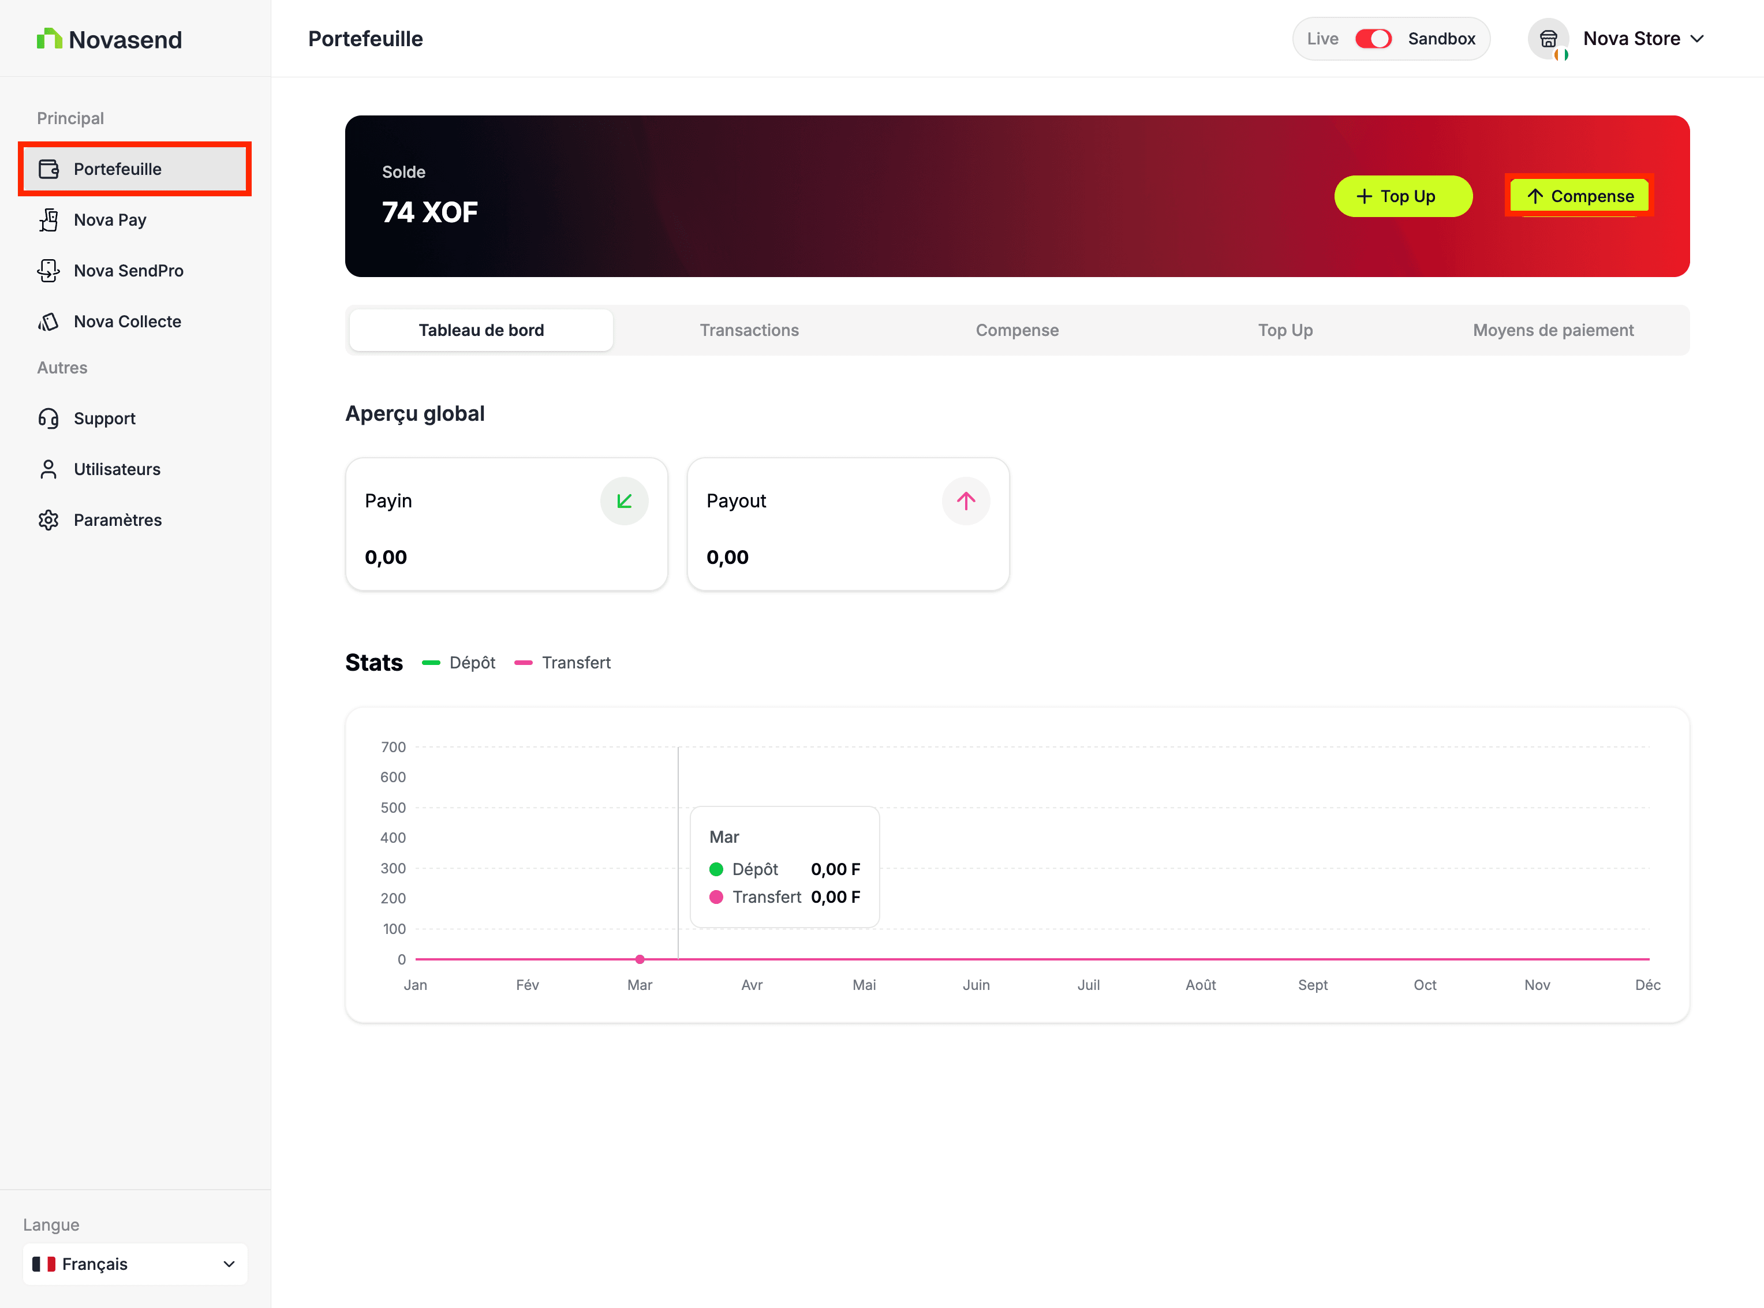Screen dimensions: 1764x1308
Task: Click the plus icon on Top Up button
Action: pos(1364,196)
